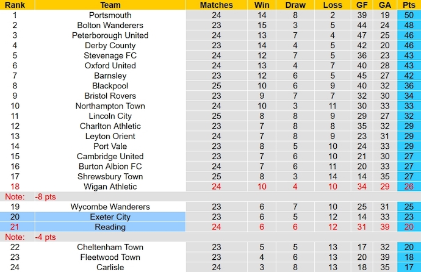This screenshot has width=421, height=272.
Task: Click Carlisle's 17 points cell
Action: click(x=409, y=267)
